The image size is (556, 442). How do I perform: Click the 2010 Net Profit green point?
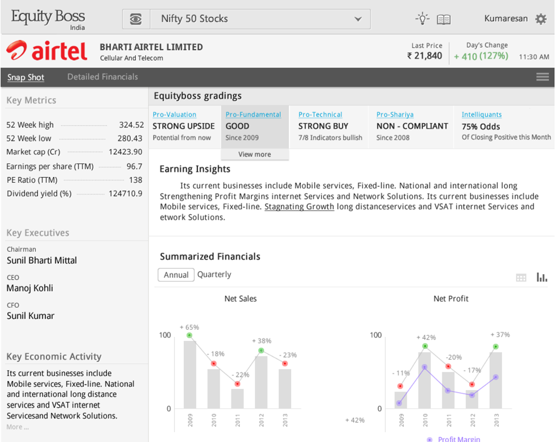425,346
